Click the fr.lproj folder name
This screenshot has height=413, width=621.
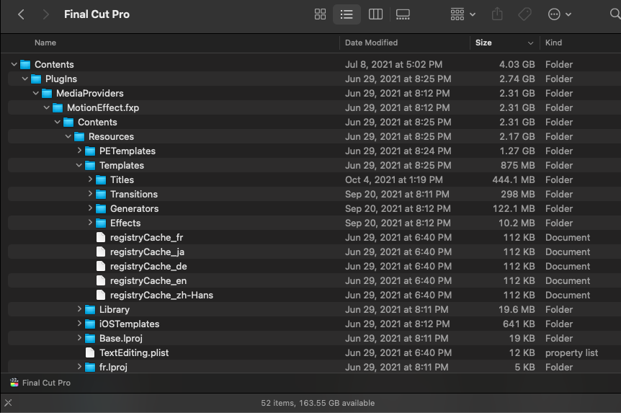click(113, 367)
